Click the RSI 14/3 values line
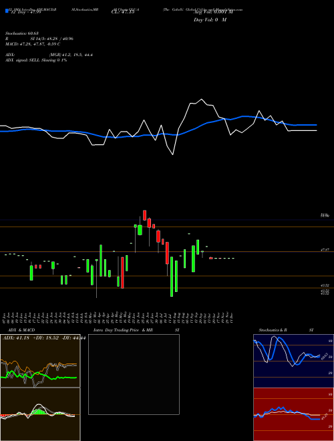The image size is (334, 441). [39, 39]
